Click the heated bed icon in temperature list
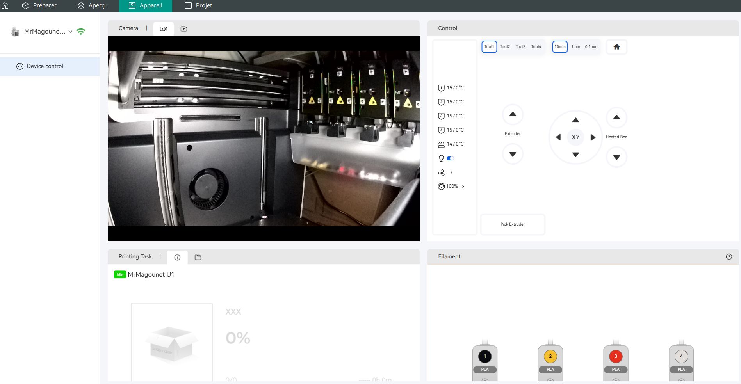The width and height of the screenshot is (741, 384). click(441, 144)
